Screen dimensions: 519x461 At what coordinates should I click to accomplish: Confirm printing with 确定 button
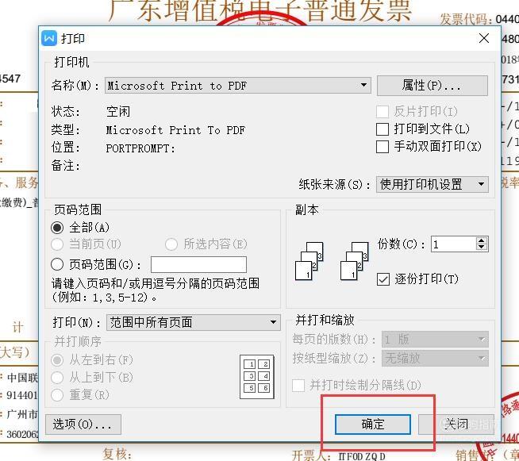click(x=373, y=425)
